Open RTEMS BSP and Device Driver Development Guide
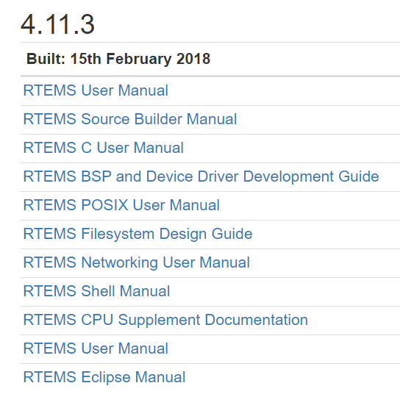 201,176
